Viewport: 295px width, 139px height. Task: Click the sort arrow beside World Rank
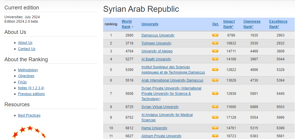133,27
